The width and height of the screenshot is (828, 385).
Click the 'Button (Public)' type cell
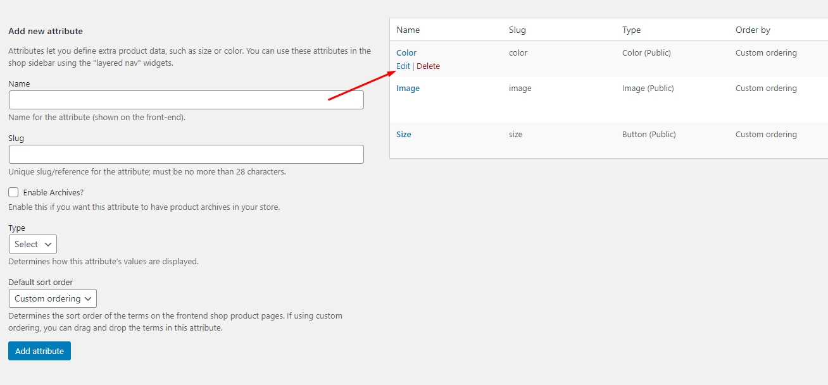[x=649, y=135]
